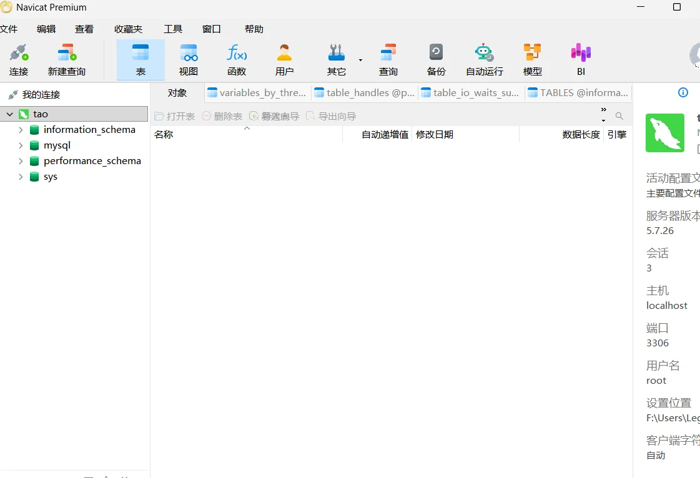This screenshot has width=700, height=478.
Task: Sort by 名称 column header
Action: pos(164,135)
